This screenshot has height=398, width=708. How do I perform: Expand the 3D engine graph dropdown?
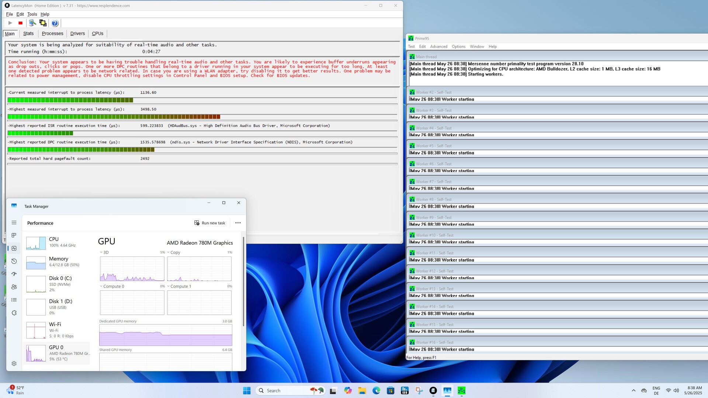[101, 252]
